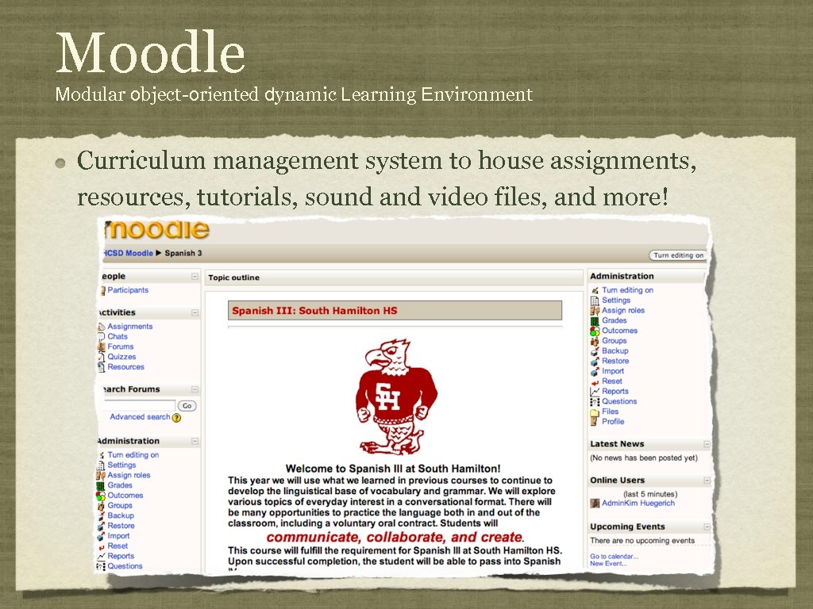Open Restore in left Administration block
This screenshot has height=609, width=813.
point(121,526)
